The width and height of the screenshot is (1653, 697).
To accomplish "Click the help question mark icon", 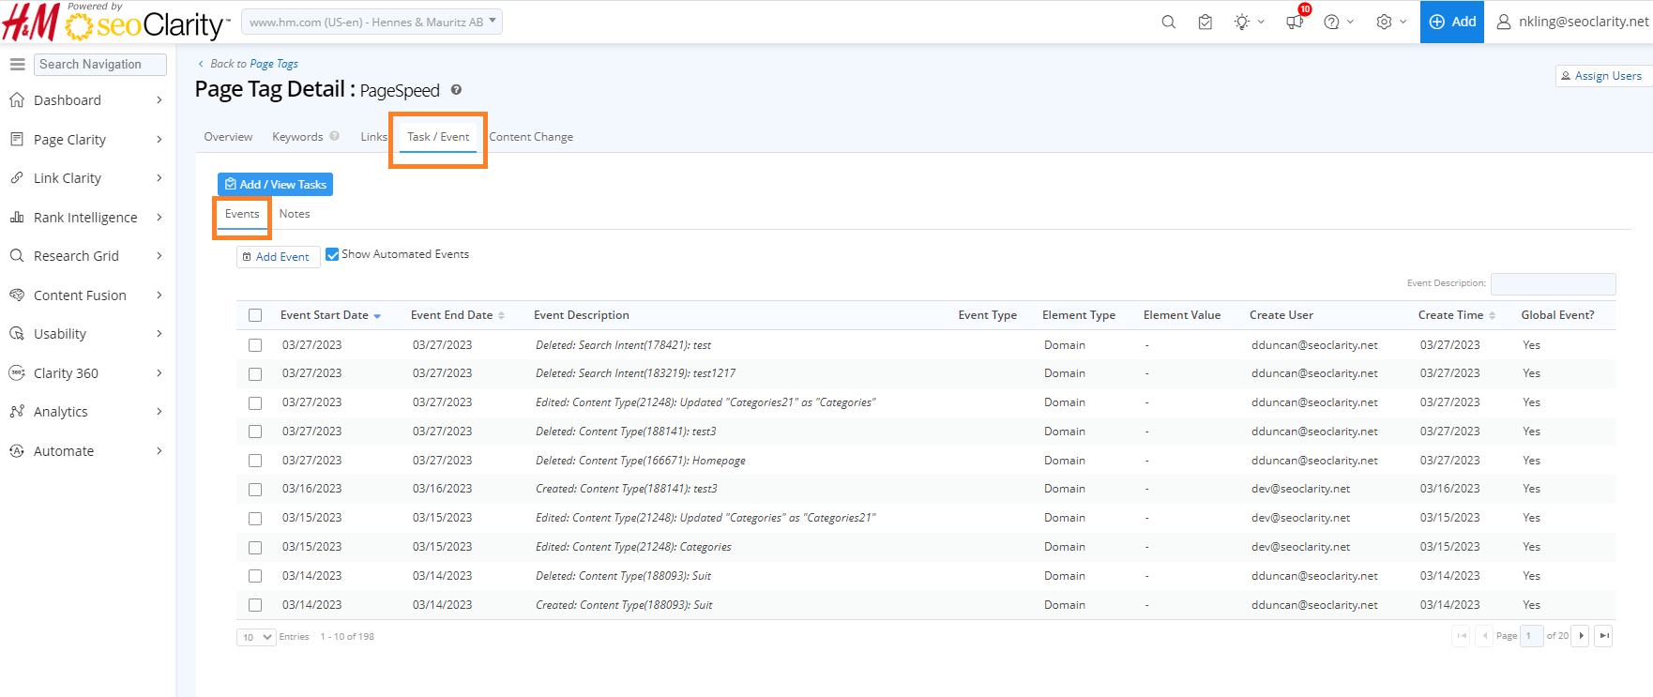I will click(1331, 22).
